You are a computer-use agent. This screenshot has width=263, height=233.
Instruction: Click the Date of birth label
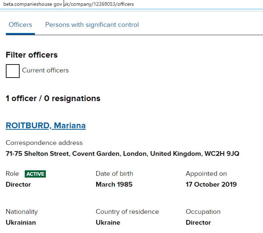click(114, 174)
